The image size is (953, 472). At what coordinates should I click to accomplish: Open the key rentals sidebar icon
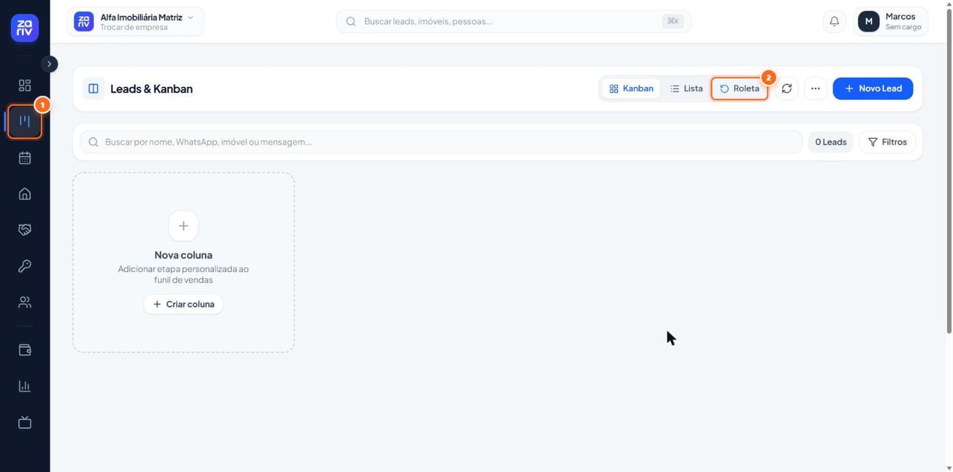coord(25,266)
